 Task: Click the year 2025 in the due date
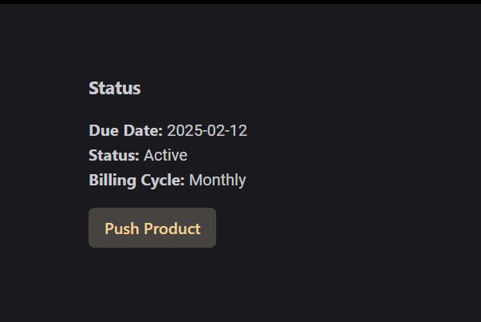[183, 131]
